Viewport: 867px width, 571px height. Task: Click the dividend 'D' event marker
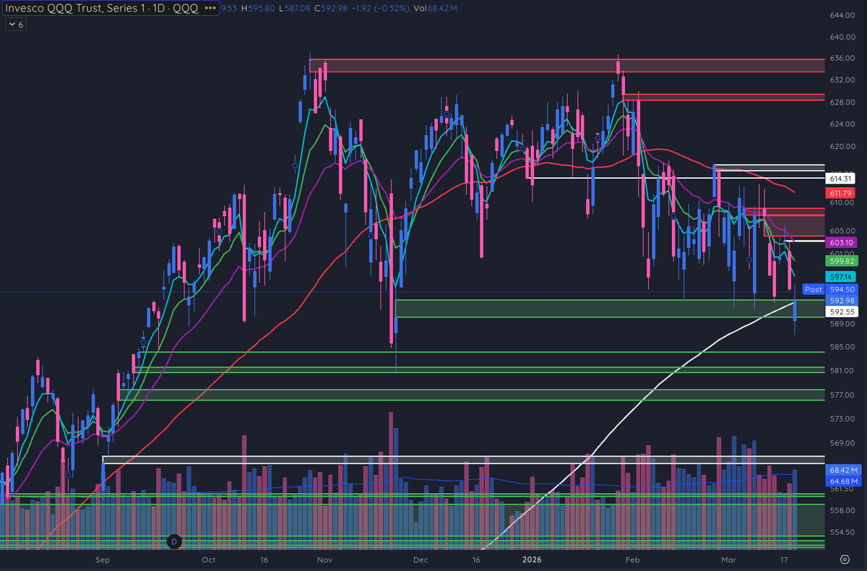click(x=173, y=541)
